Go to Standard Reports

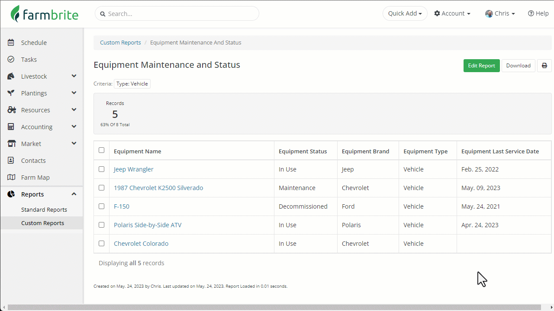click(44, 209)
